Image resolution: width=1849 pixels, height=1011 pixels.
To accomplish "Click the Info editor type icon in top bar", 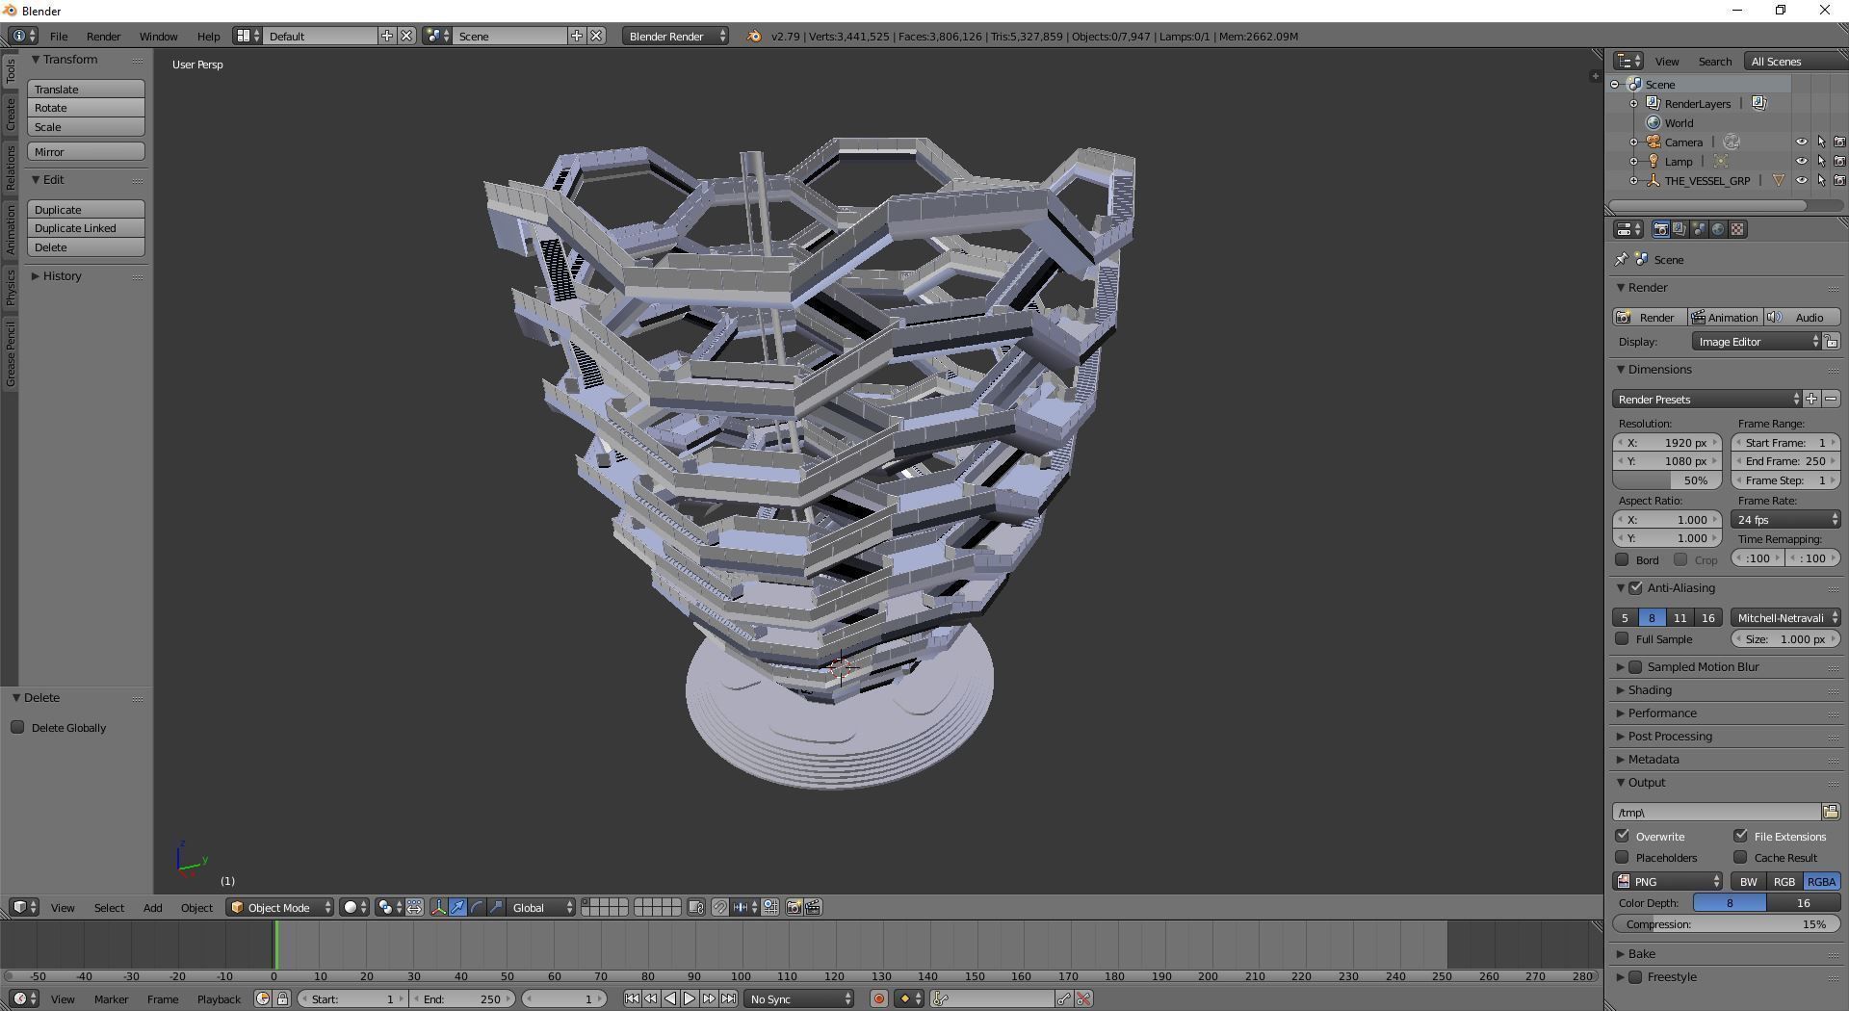I will 24,36.
